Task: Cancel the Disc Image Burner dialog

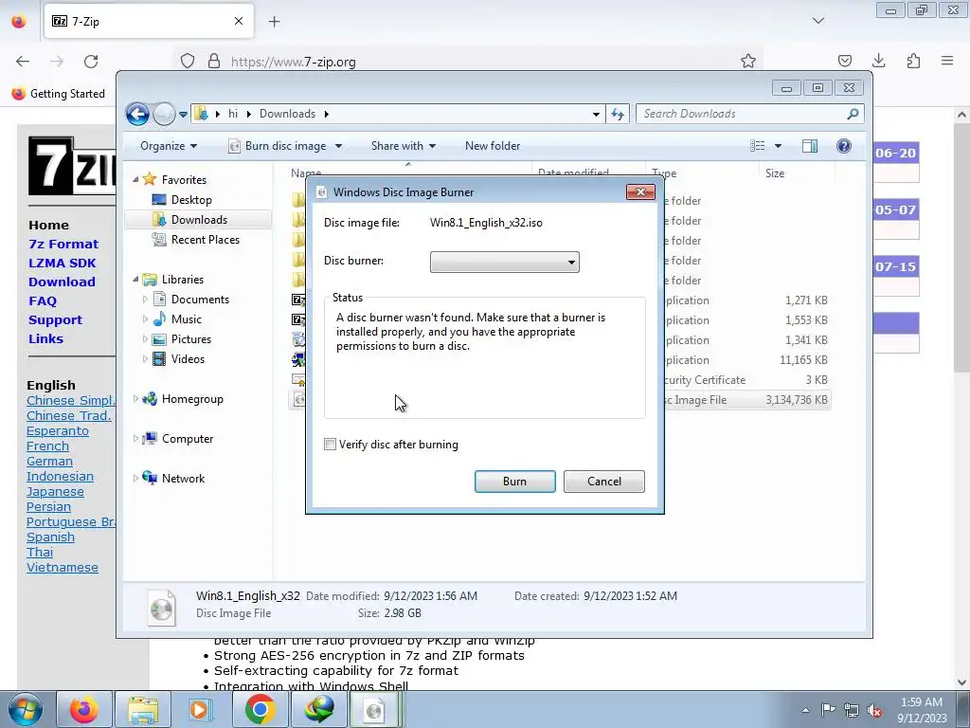Action: pos(603,482)
